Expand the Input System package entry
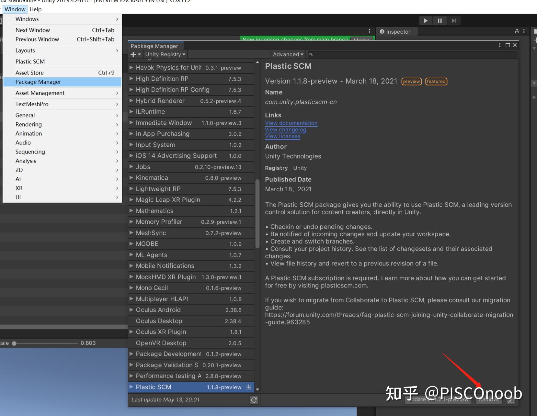 (131, 145)
